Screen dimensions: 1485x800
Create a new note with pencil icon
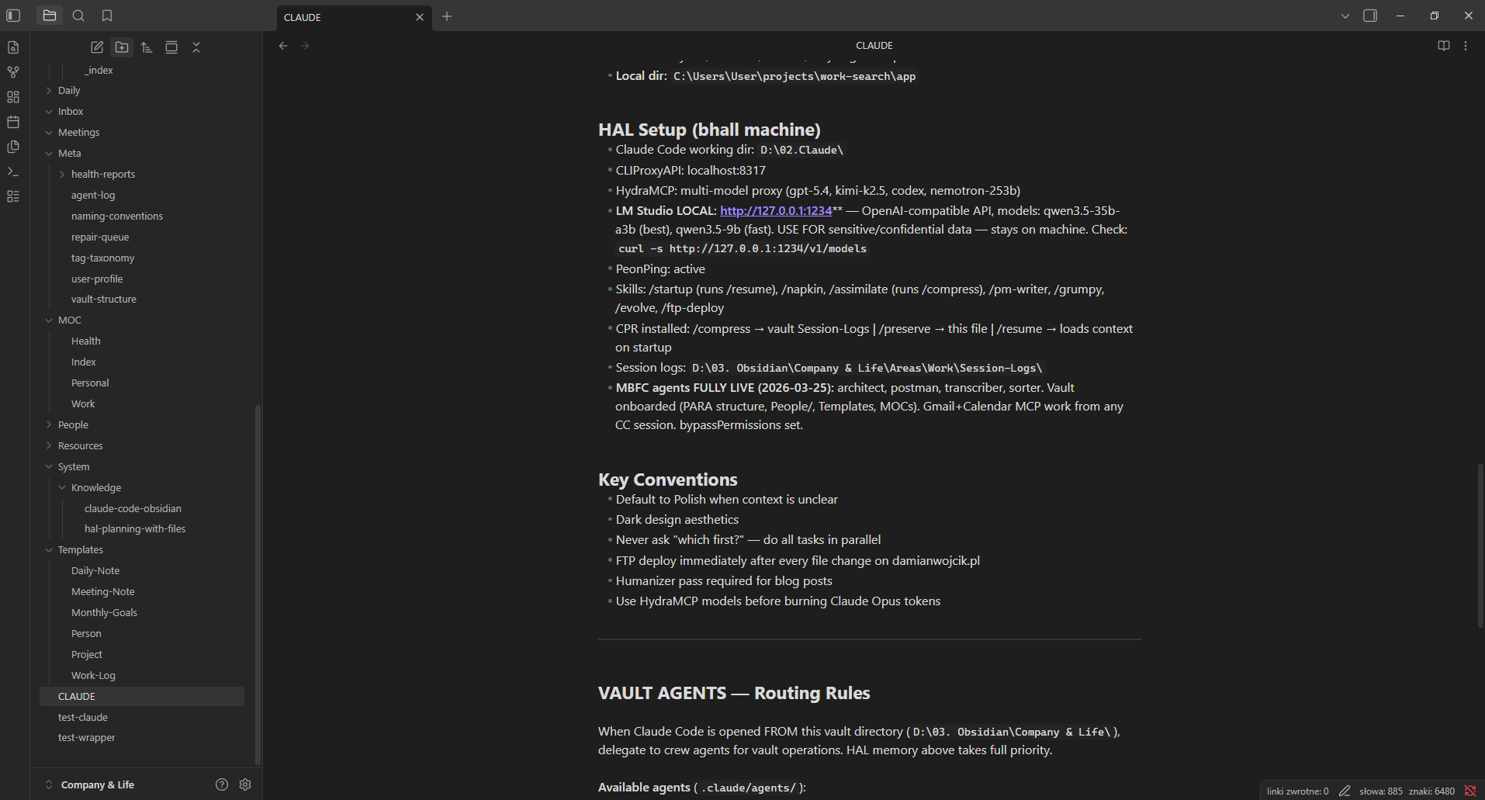(96, 47)
